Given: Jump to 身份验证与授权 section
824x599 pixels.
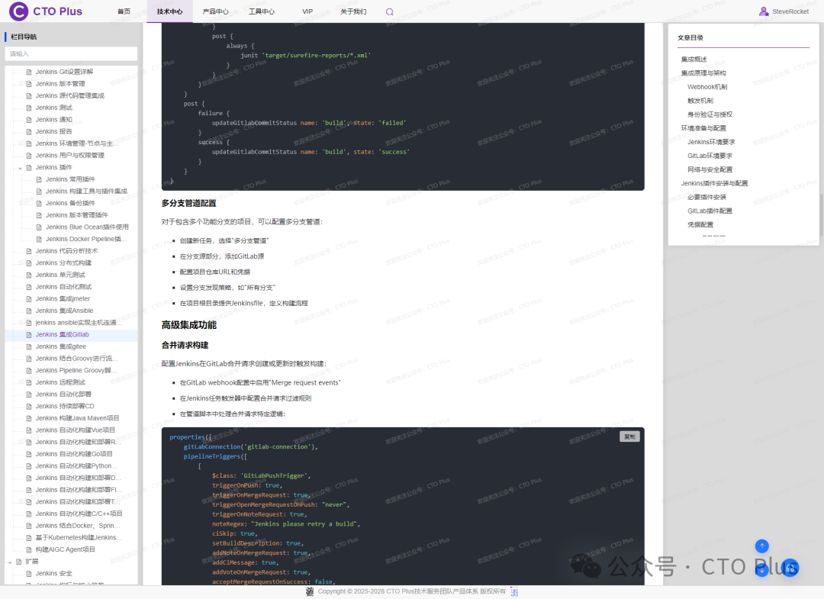Looking at the screenshot, I should click(710, 114).
